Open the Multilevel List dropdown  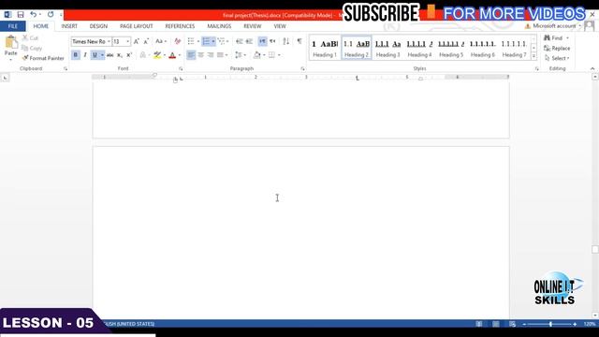coord(227,41)
